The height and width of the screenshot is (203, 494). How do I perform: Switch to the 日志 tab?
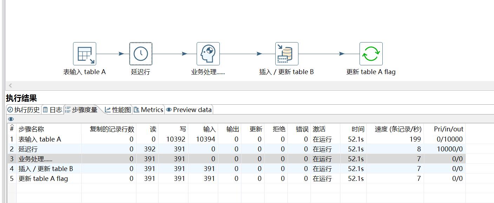(x=53, y=110)
